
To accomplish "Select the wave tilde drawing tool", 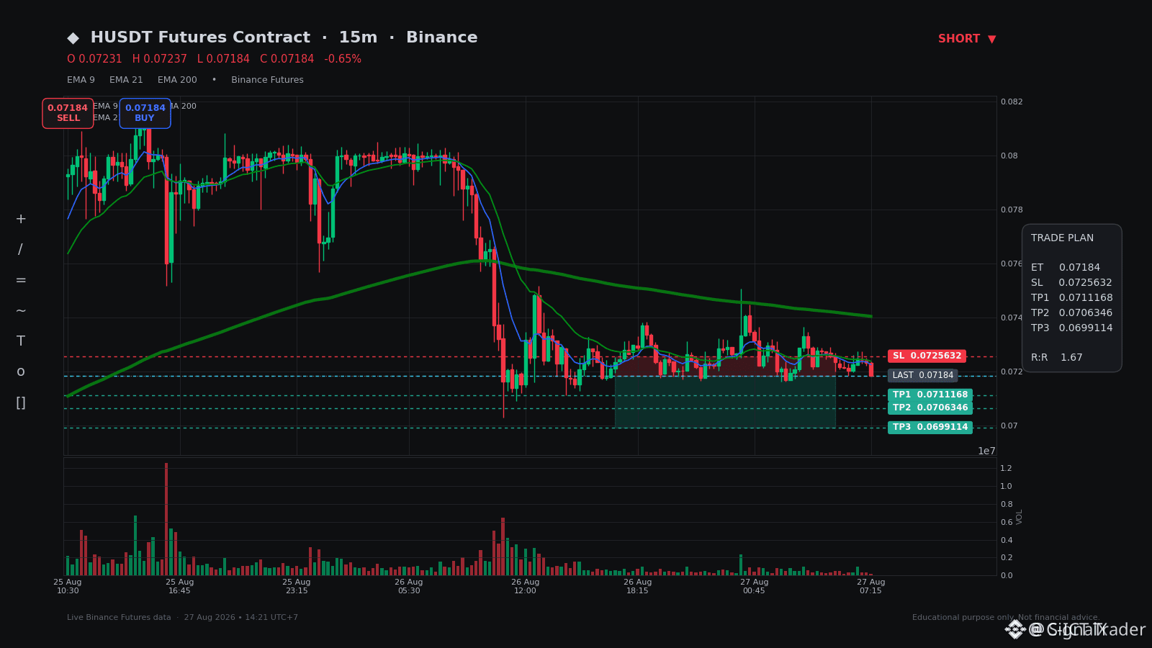I will click(x=21, y=311).
